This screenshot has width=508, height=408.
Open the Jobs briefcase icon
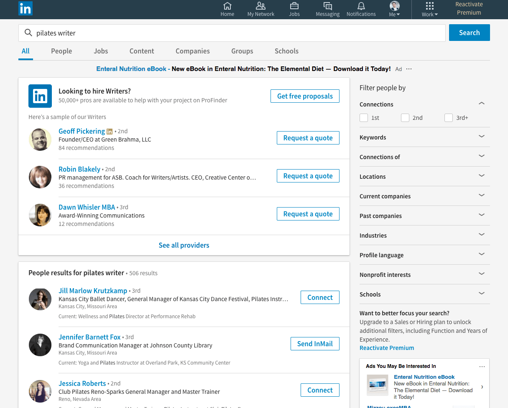click(294, 6)
